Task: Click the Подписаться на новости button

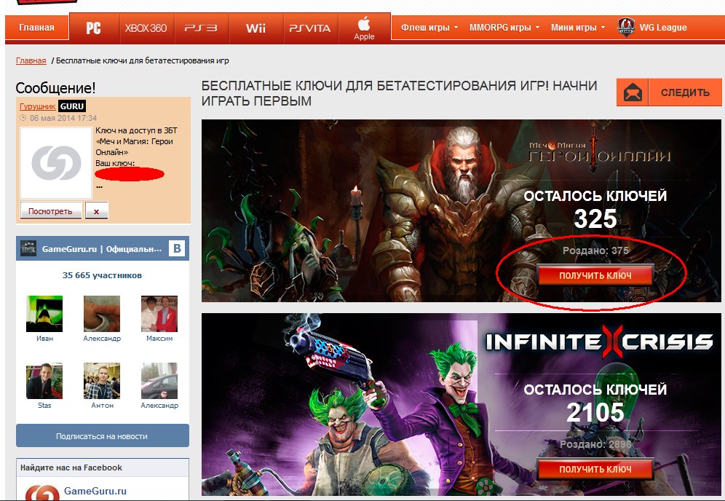Action: pyautogui.click(x=102, y=435)
